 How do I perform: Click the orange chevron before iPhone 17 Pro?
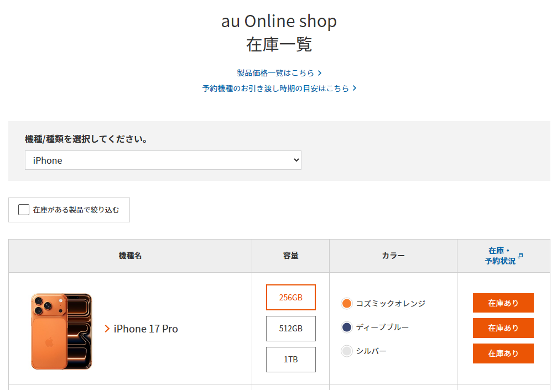(x=107, y=329)
